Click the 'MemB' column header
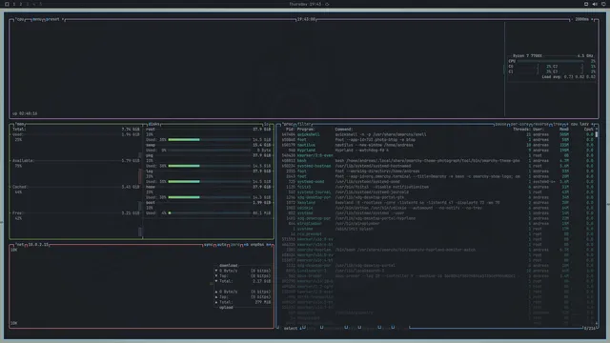Viewport: 610px width, 343px height. coord(564,130)
